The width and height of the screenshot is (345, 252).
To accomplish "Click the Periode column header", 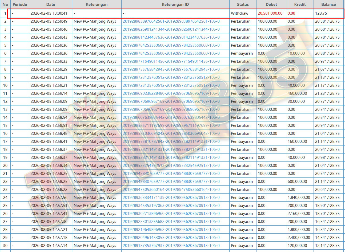I will (20, 5).
